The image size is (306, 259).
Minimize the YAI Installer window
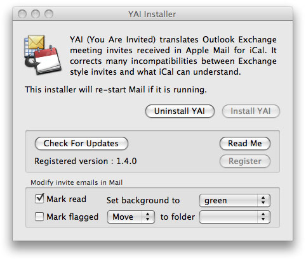tap(36, 14)
